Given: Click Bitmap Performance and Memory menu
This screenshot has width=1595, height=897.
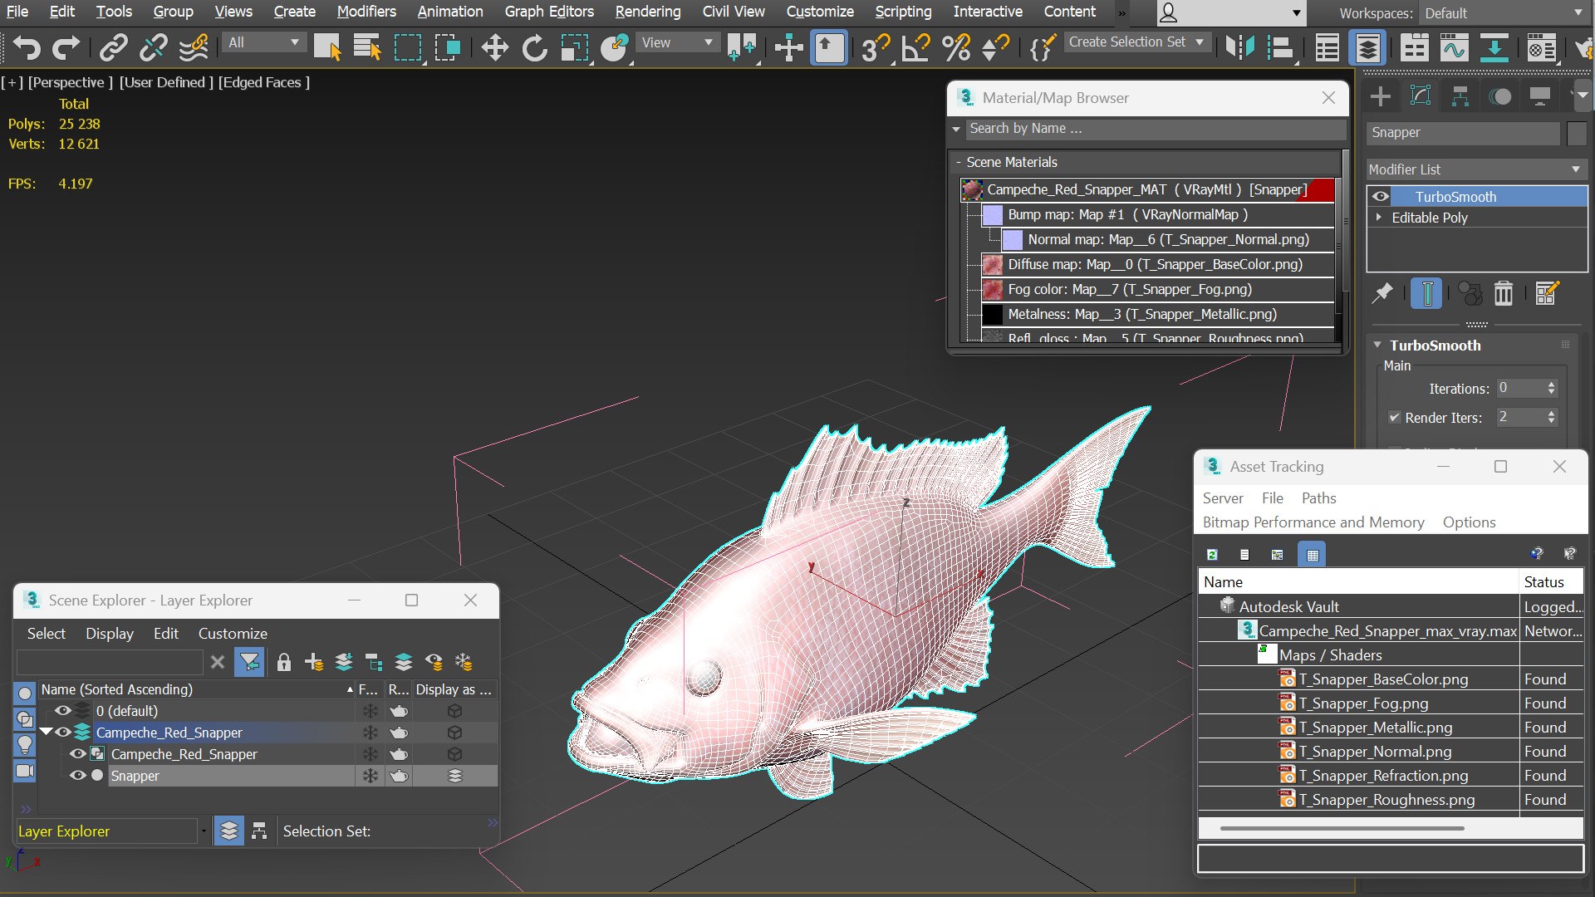Looking at the screenshot, I should 1313,522.
